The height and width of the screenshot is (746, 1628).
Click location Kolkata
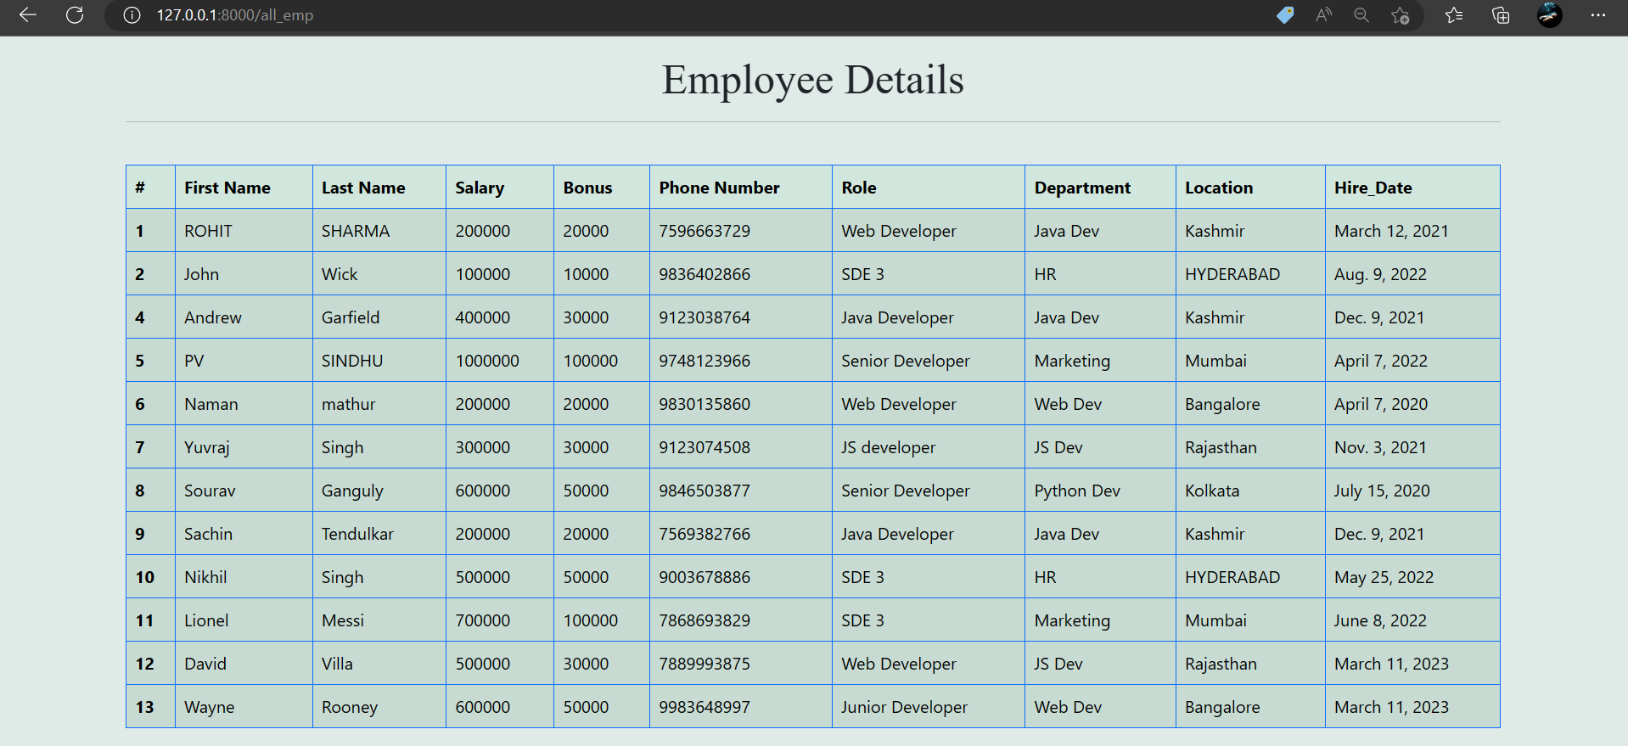(1212, 491)
